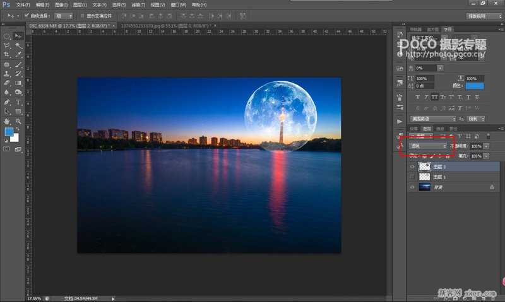The image size is (505, 302).
Task: Toggle Underline text style button
Action: point(468,97)
